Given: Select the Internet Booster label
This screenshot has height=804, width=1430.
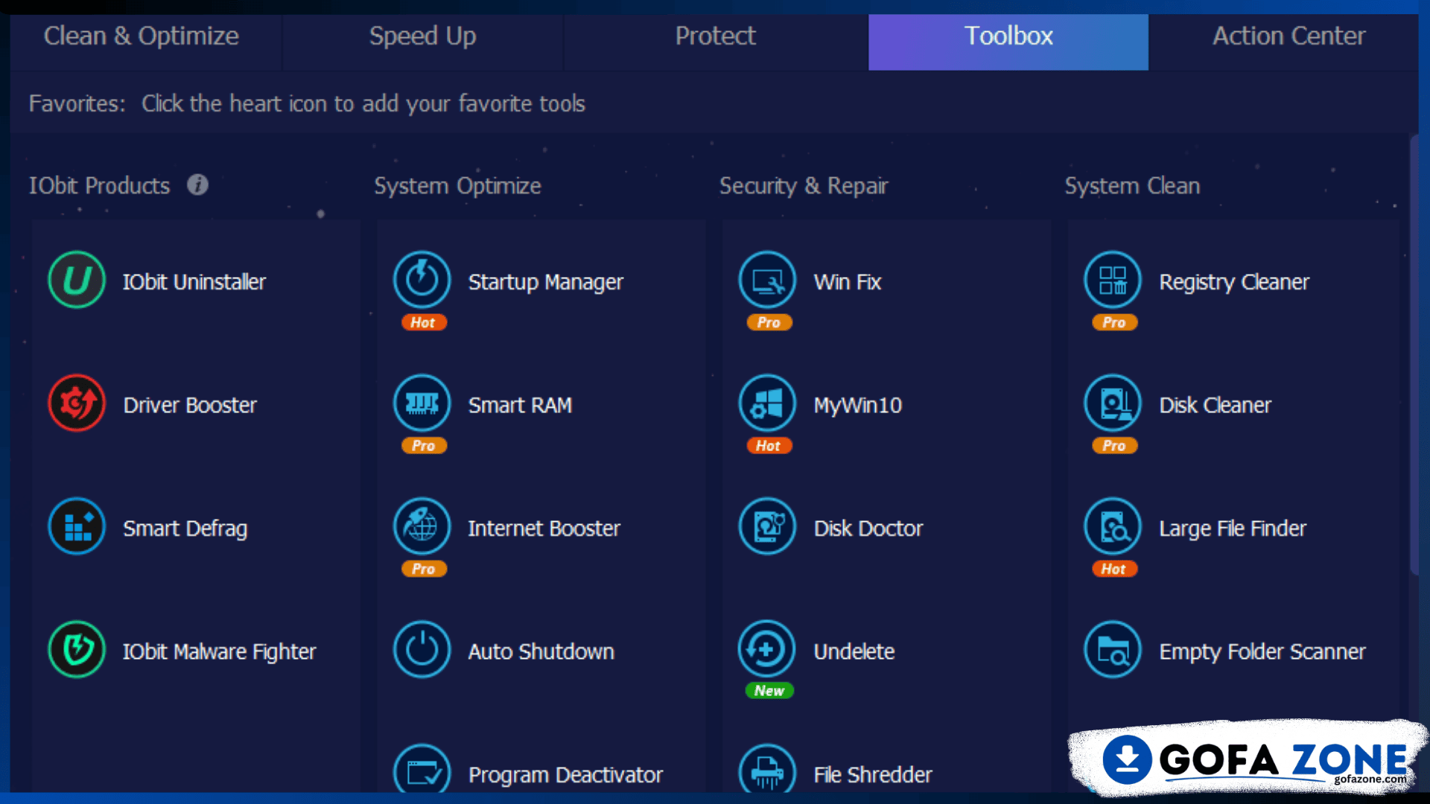Looking at the screenshot, I should [x=544, y=529].
